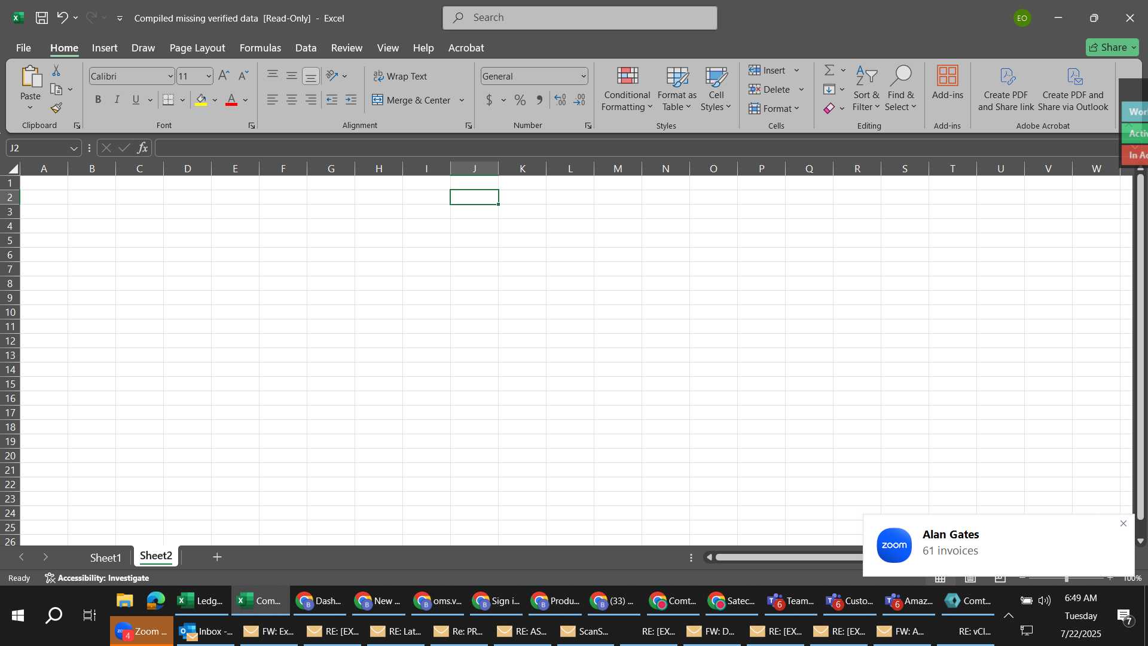Click the Share button
1148x646 pixels.
pyautogui.click(x=1112, y=47)
